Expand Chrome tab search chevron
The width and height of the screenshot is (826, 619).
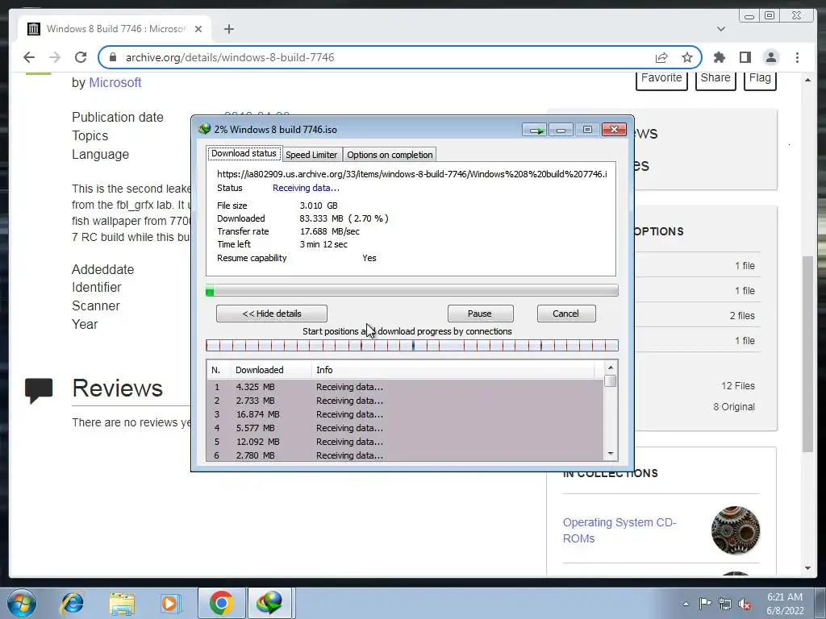click(720, 29)
